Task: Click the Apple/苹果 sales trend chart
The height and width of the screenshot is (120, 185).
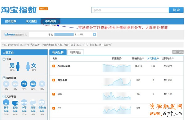Action: 117,68
